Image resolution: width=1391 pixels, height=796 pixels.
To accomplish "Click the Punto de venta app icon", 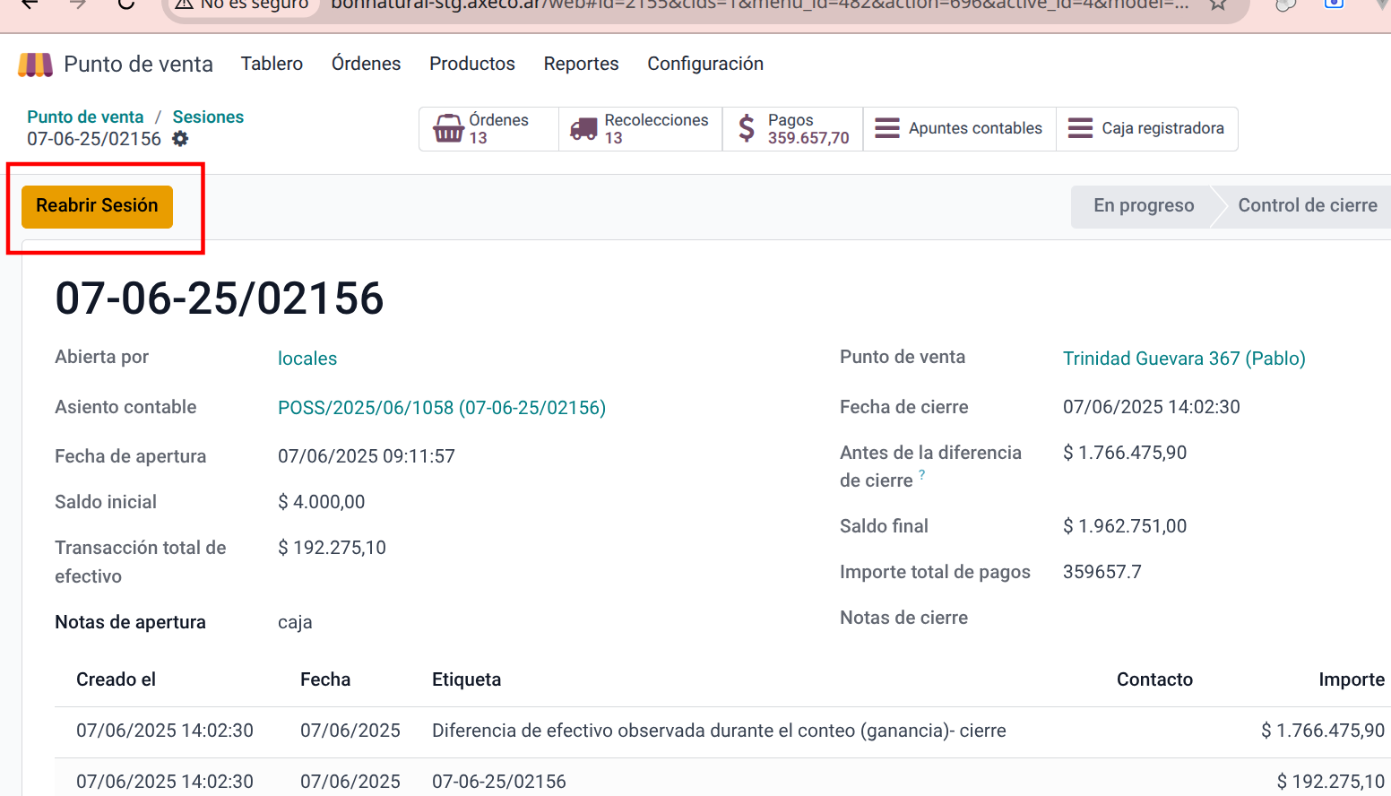I will click(36, 65).
